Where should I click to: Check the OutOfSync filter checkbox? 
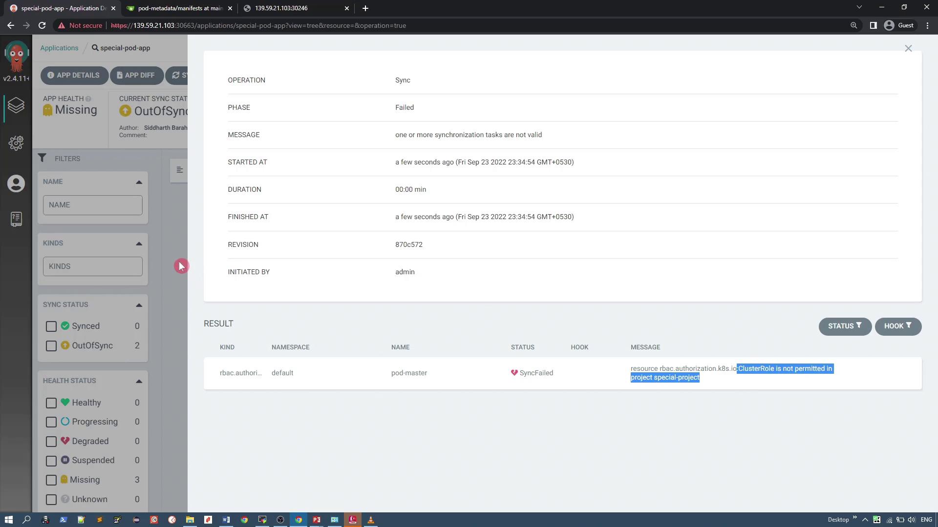(x=51, y=345)
